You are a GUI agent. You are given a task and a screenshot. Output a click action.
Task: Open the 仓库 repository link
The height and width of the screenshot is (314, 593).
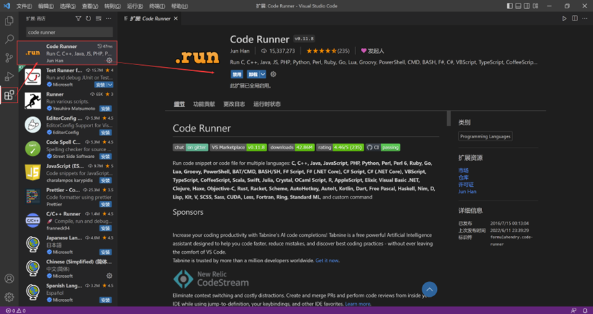464,178
